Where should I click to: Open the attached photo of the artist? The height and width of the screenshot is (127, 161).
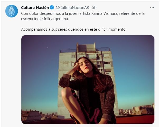[x=88, y=80]
